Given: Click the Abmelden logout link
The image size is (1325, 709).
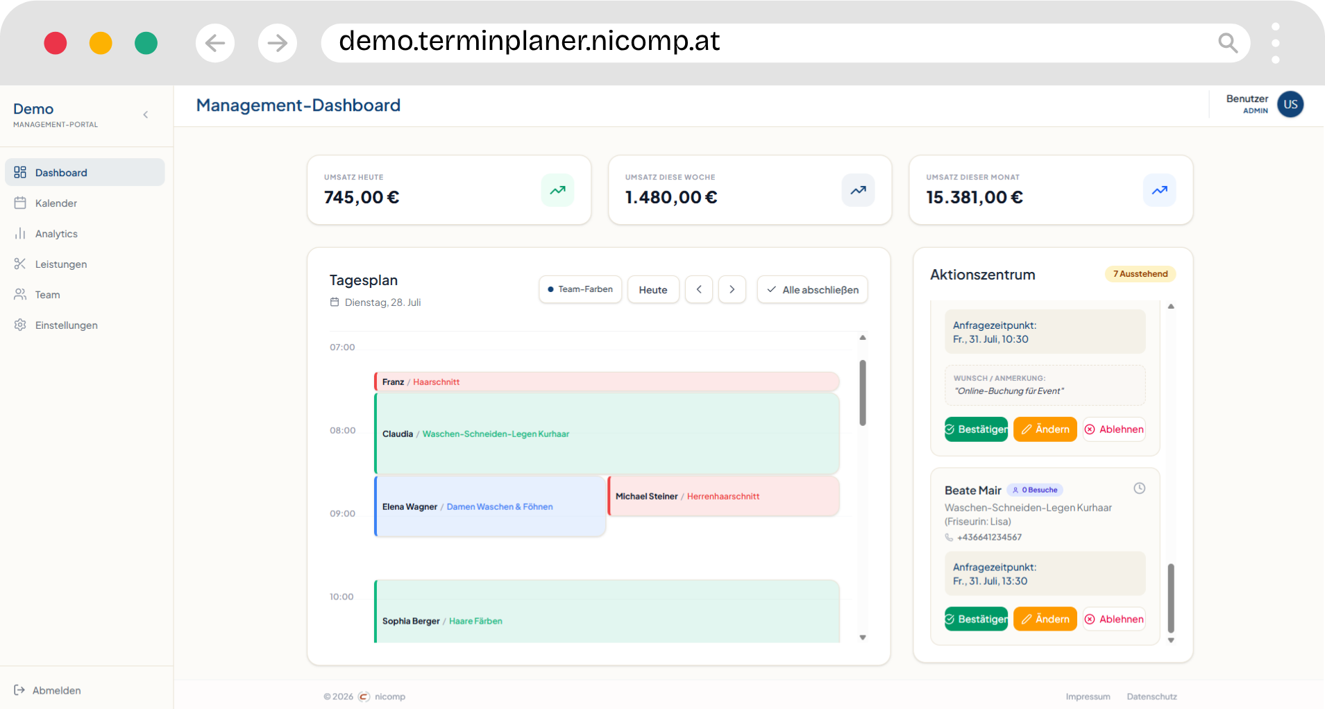Looking at the screenshot, I should click(x=48, y=690).
